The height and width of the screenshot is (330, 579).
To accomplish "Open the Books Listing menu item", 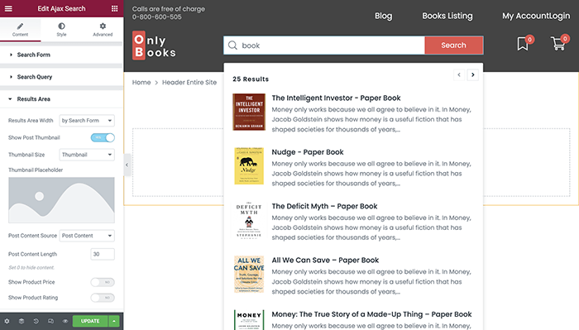I will point(447,16).
